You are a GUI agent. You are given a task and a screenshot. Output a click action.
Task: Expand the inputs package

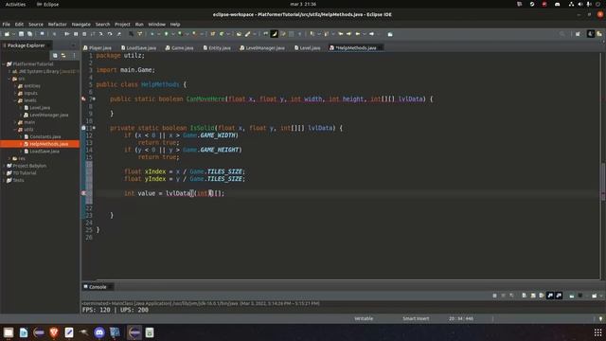pos(15,93)
